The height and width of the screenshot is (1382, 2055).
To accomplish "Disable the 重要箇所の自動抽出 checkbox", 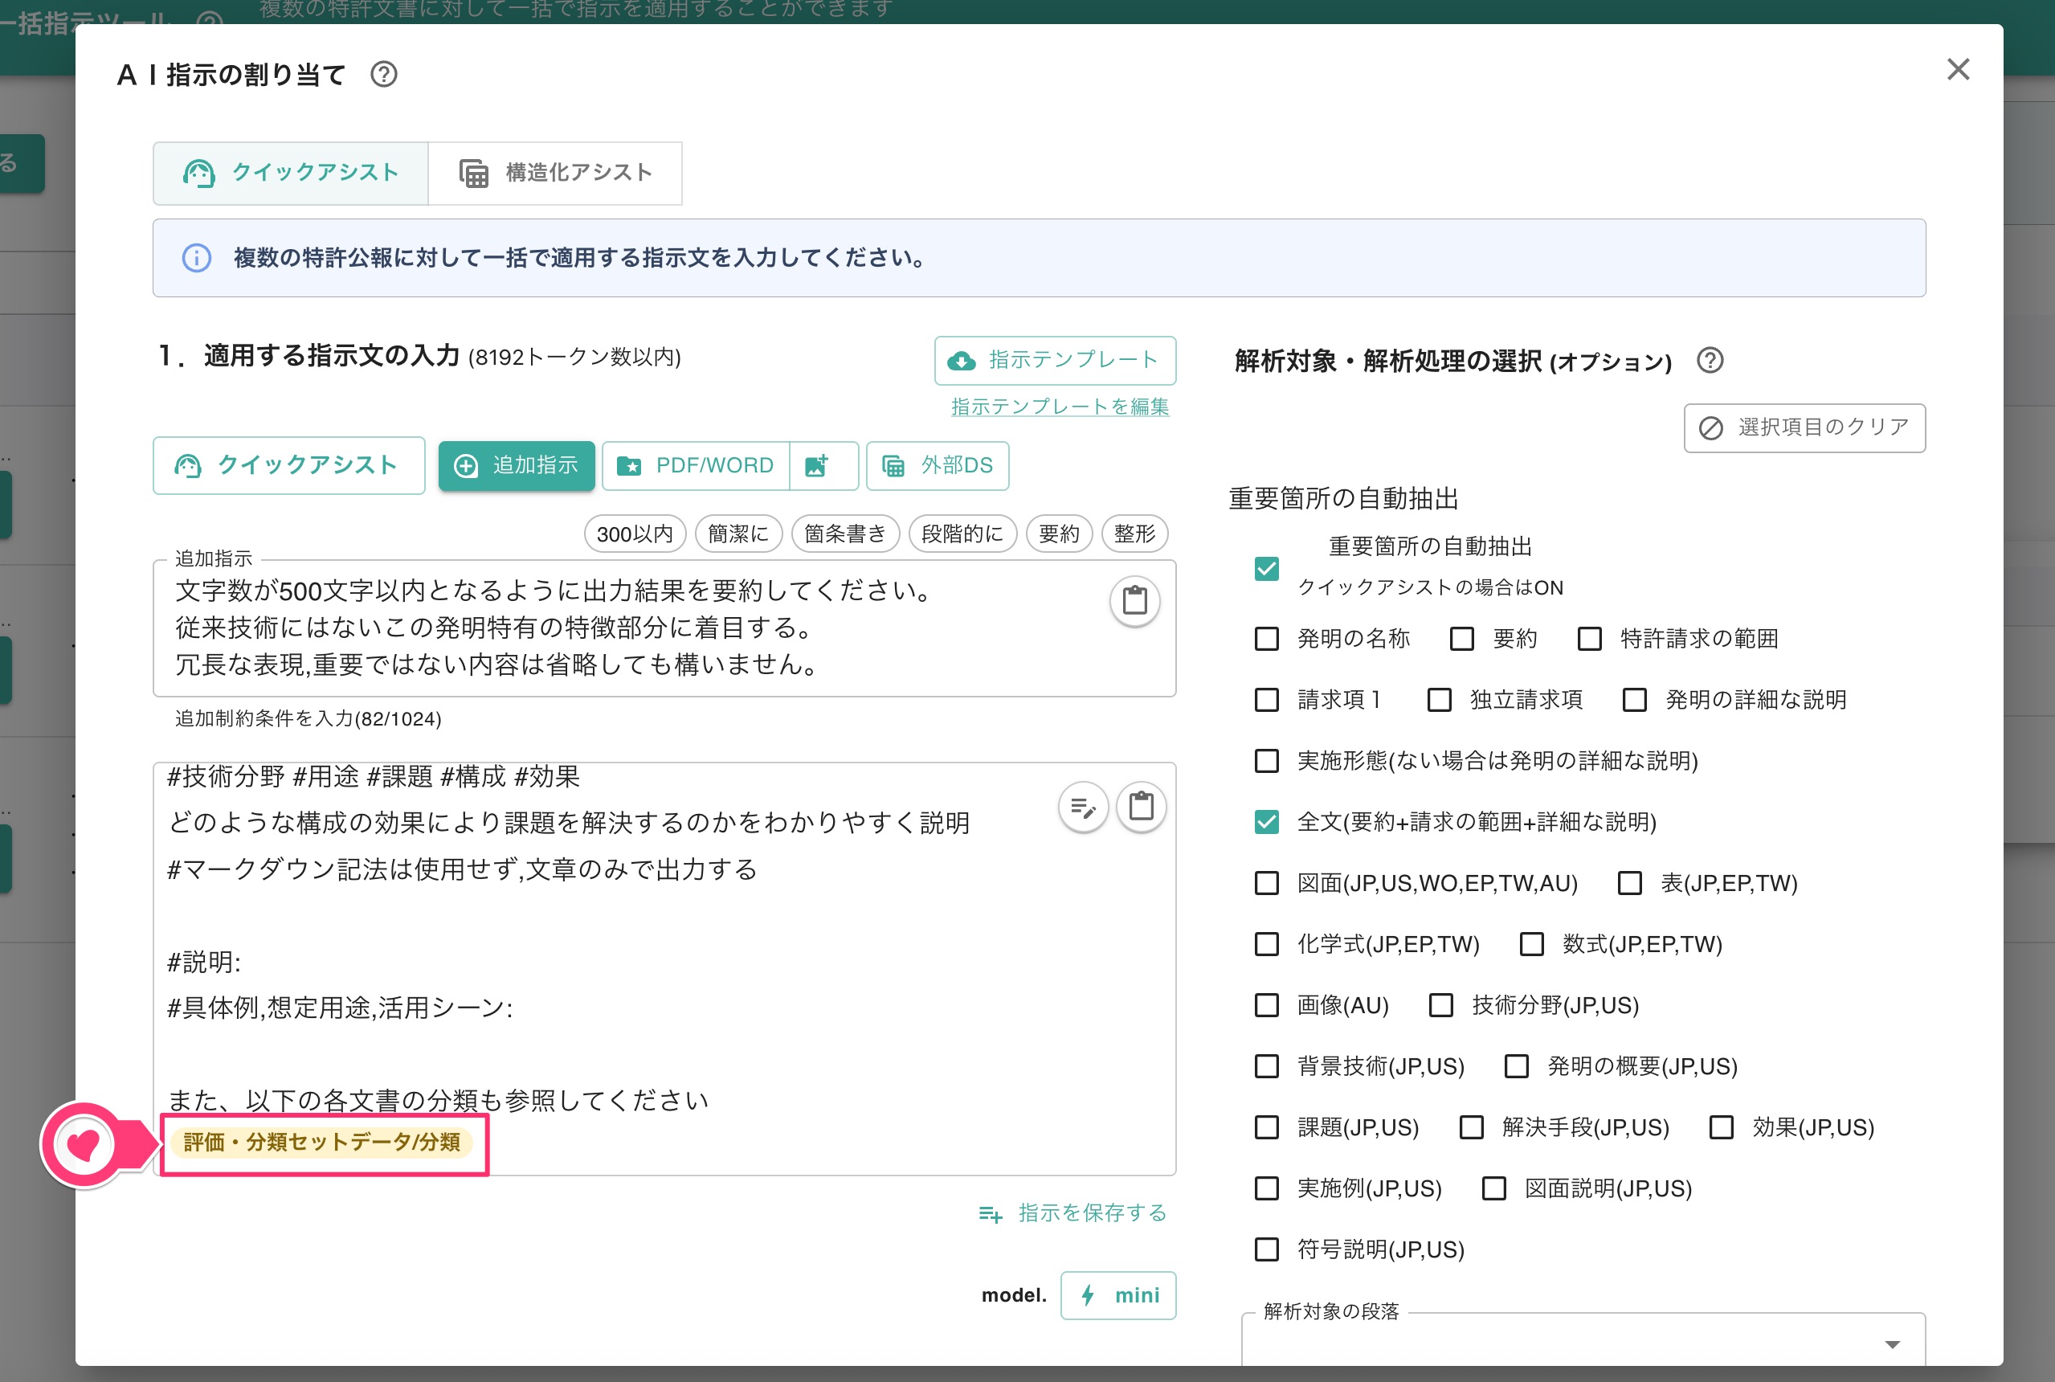I will tap(1266, 570).
